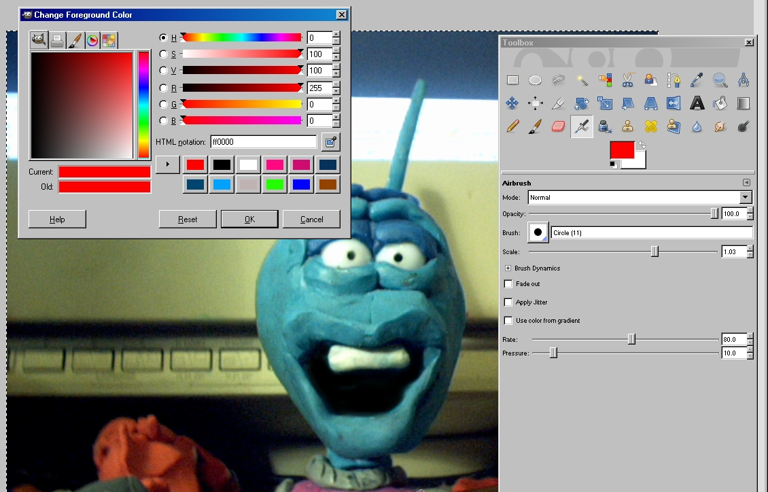768x492 pixels.
Task: Click OK to confirm foreground color
Action: pyautogui.click(x=249, y=219)
